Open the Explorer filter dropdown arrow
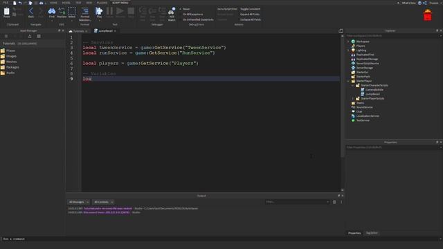The width and height of the screenshot is (443, 249). point(440,36)
